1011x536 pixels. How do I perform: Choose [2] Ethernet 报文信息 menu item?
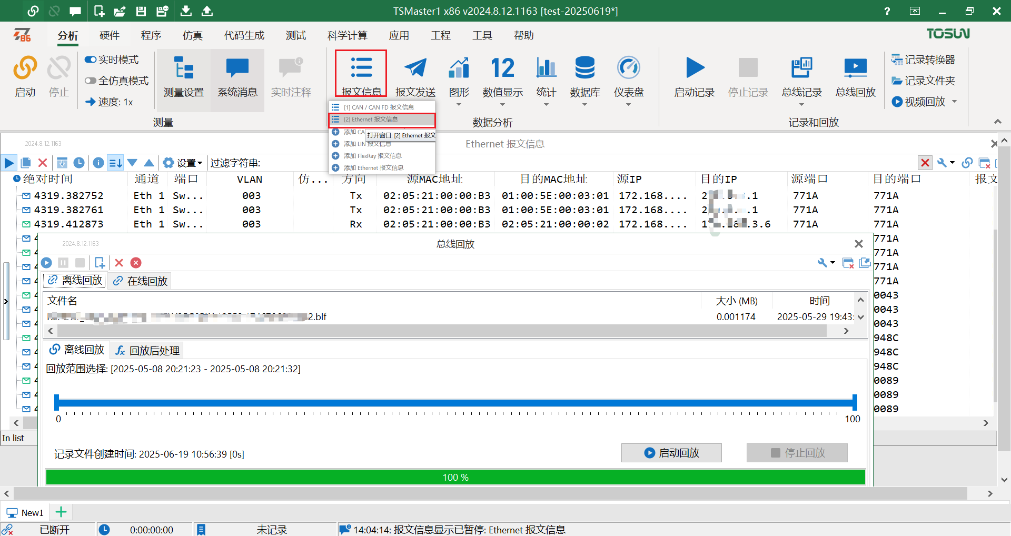click(x=382, y=120)
